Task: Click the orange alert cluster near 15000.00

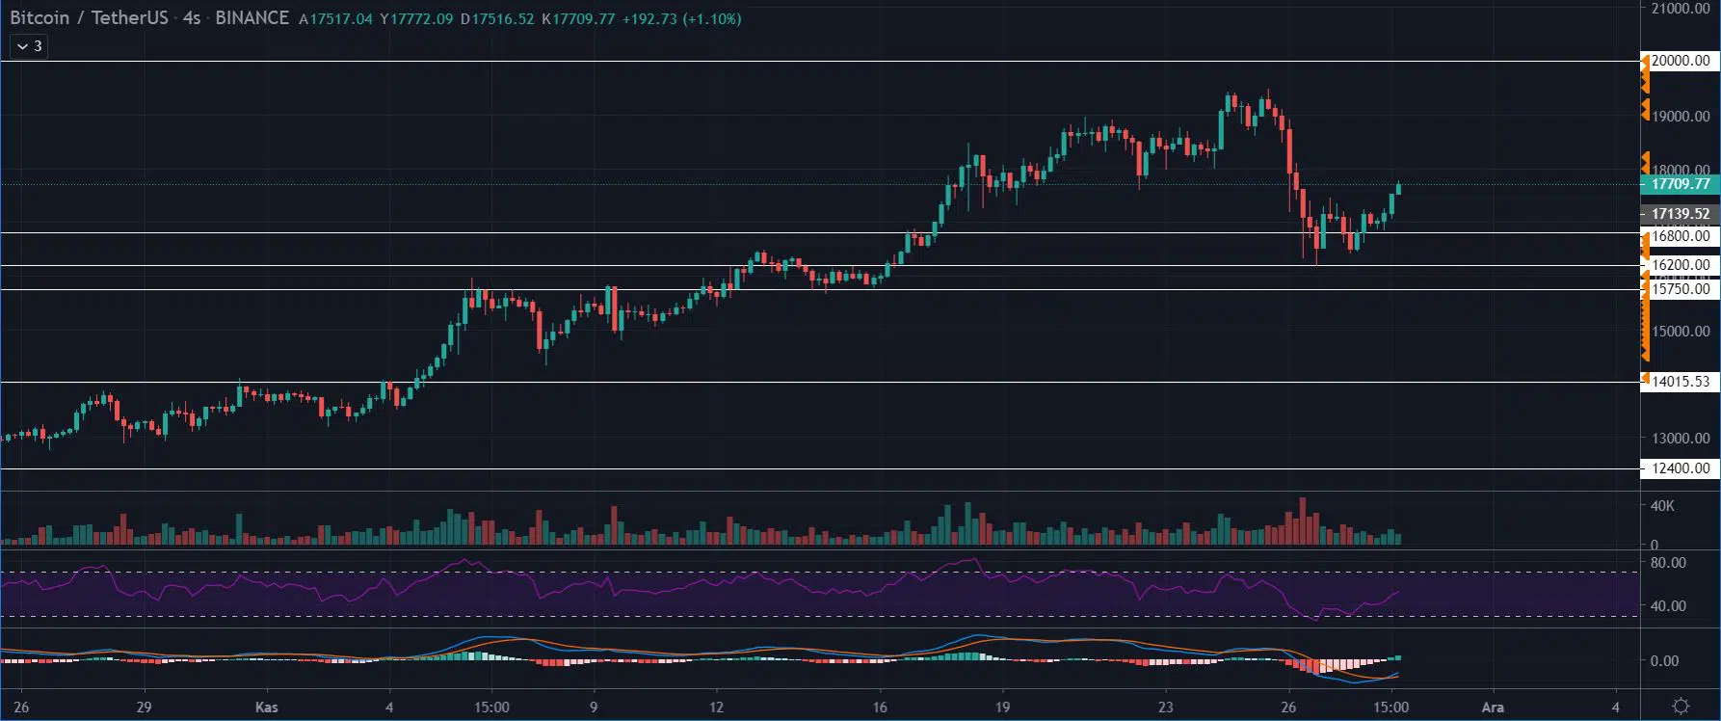Action: [x=1645, y=328]
